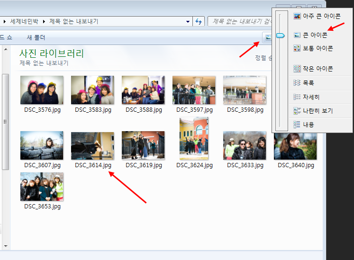This screenshot has width=354, height=260.
Task: Select the DSC_3576.jpg photo
Action: coord(42,90)
